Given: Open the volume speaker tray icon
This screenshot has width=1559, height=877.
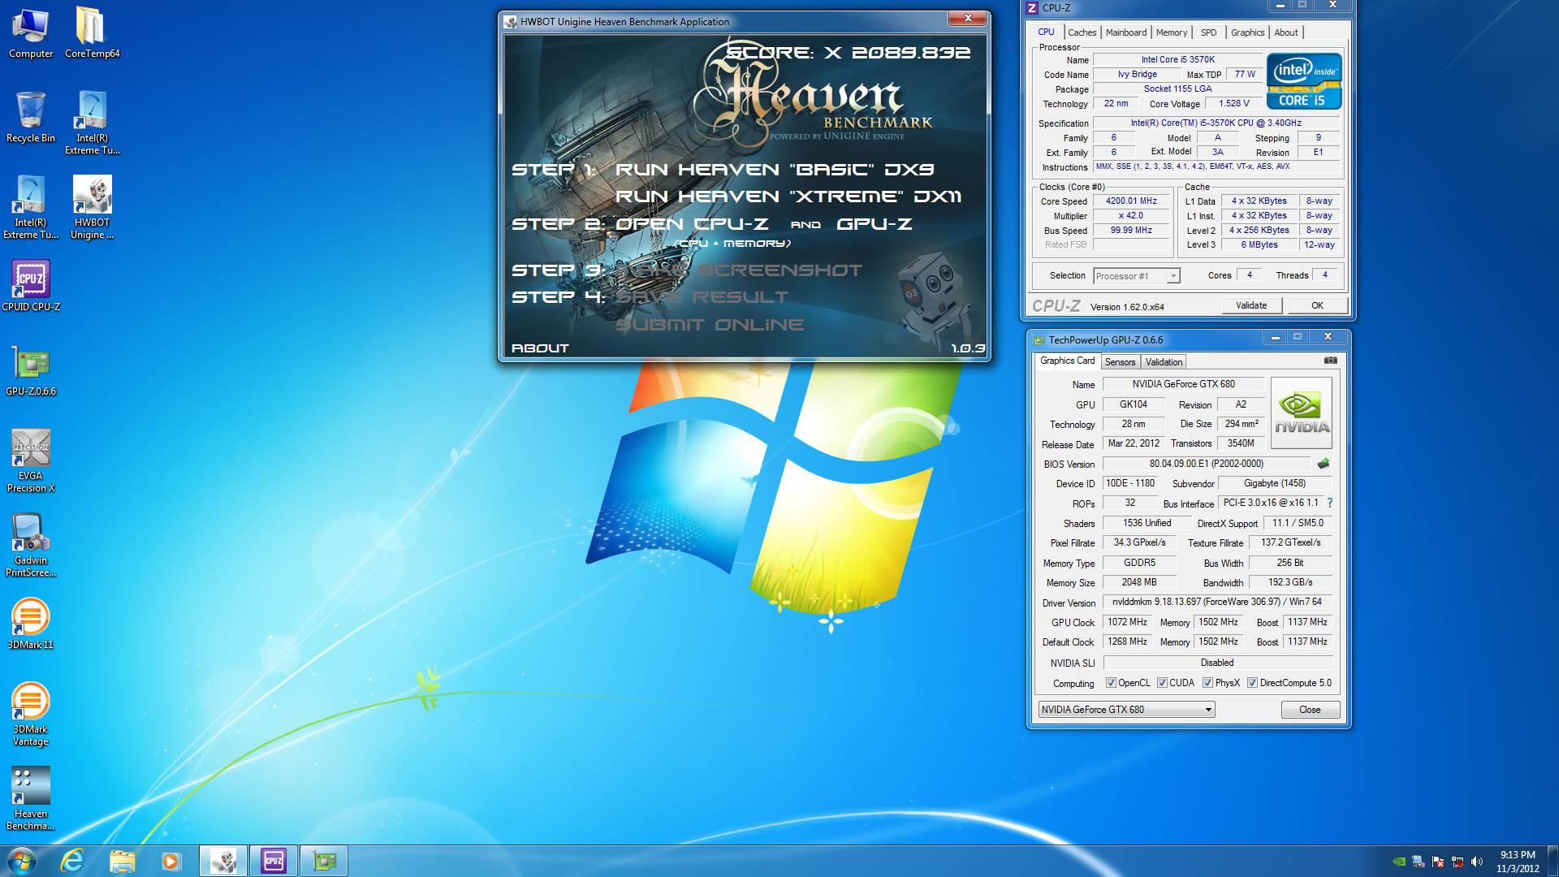Looking at the screenshot, I should pos(1477,862).
